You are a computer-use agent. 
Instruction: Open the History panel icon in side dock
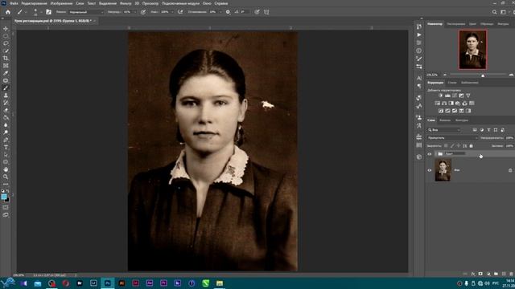pyautogui.click(x=419, y=26)
